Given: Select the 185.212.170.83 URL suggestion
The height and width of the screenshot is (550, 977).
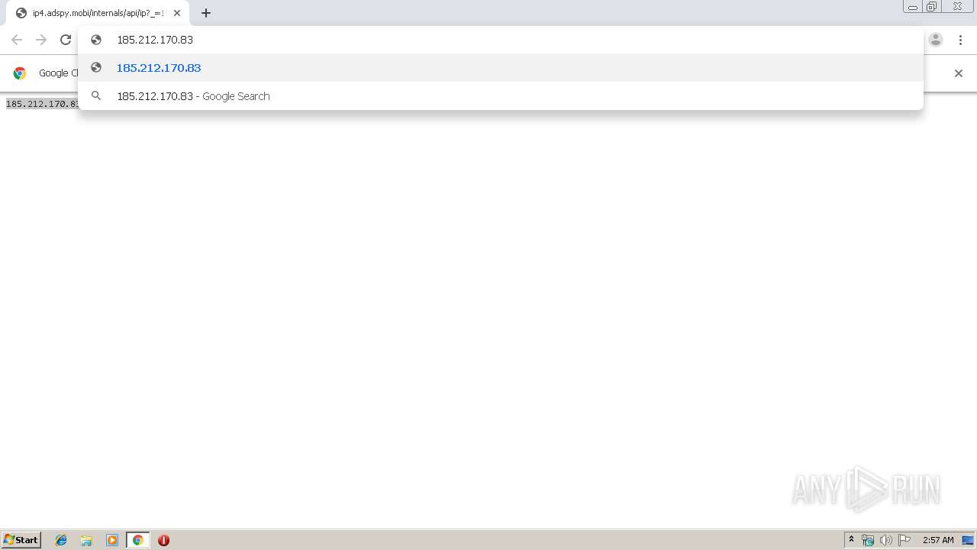Looking at the screenshot, I should tap(501, 68).
